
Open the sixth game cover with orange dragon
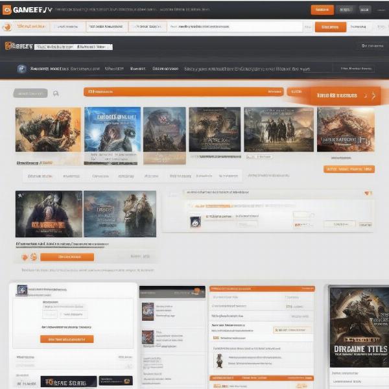pyautogui.click(x=346, y=130)
